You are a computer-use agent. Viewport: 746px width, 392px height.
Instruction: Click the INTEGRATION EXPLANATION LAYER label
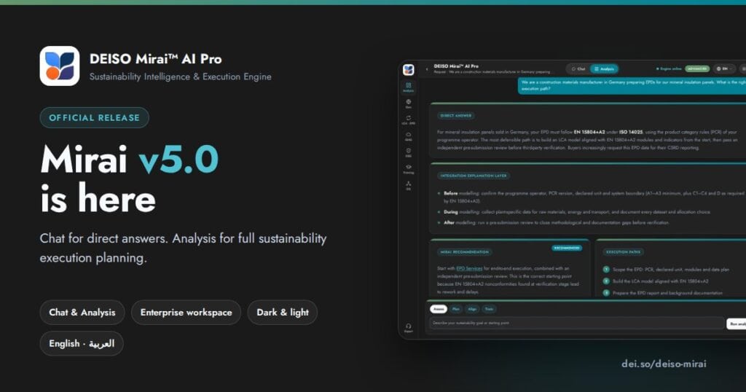[x=474, y=176]
